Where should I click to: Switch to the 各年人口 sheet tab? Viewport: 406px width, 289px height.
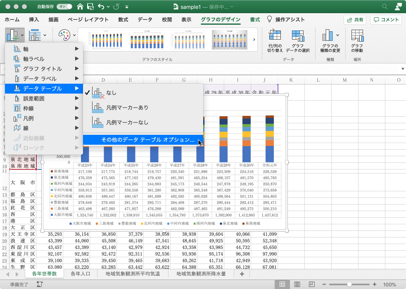(81, 273)
